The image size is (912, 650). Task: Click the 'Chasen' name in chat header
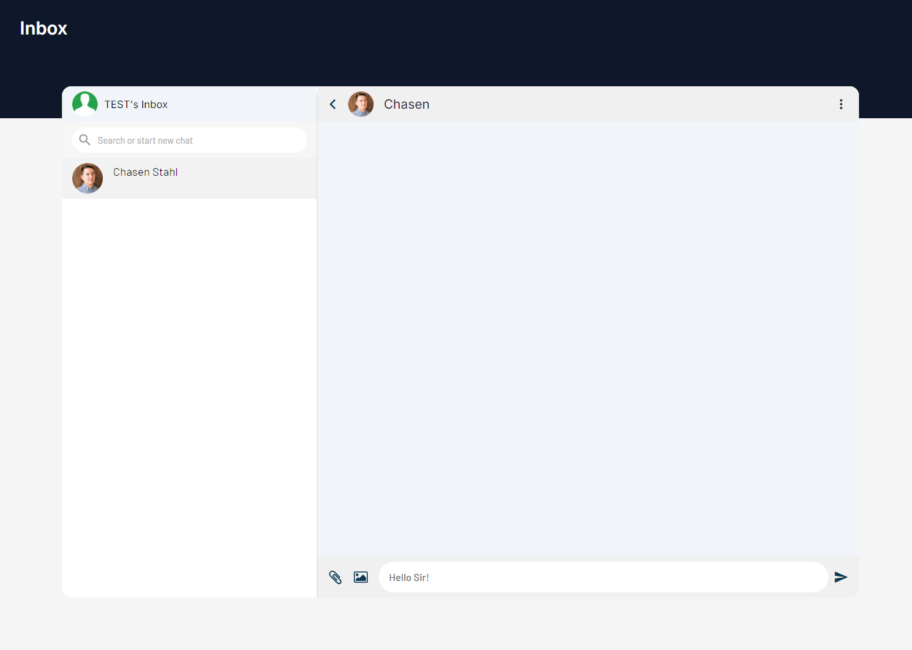point(407,104)
